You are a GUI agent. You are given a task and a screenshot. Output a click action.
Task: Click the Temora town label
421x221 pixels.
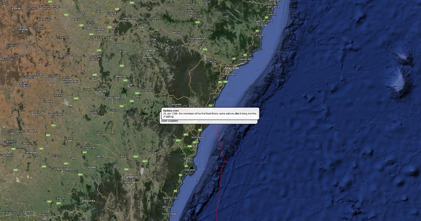click(x=69, y=138)
